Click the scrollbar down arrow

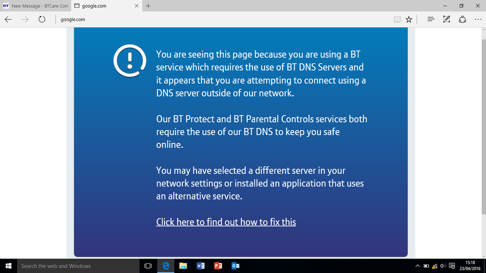484,256
